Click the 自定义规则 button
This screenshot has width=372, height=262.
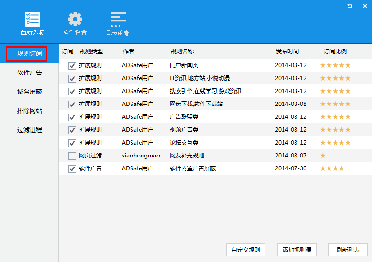(x=246, y=250)
